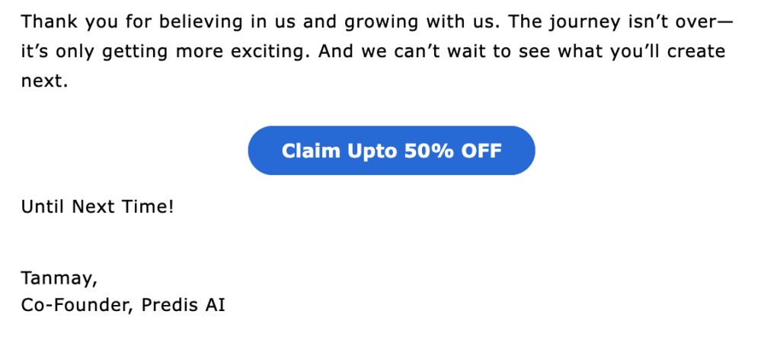Click the word "exciting." in the paragraph
Viewport: 780px width, 340px height.
click(x=273, y=51)
